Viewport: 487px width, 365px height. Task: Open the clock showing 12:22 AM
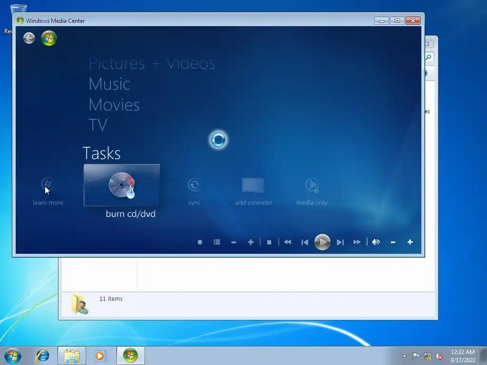coord(462,356)
